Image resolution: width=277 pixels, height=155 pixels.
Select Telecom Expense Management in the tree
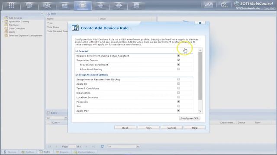pos(26,35)
